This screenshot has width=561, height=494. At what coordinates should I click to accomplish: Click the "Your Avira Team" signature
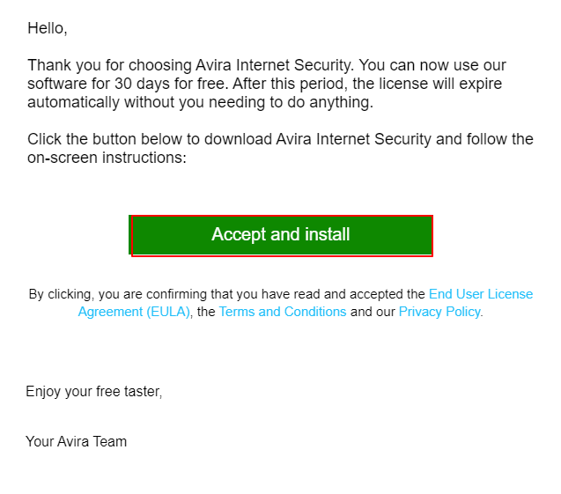click(x=77, y=441)
